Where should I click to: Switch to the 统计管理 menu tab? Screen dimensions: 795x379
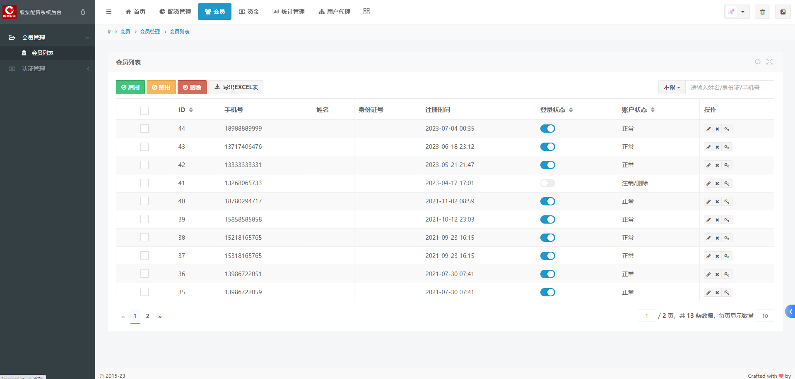tap(289, 12)
